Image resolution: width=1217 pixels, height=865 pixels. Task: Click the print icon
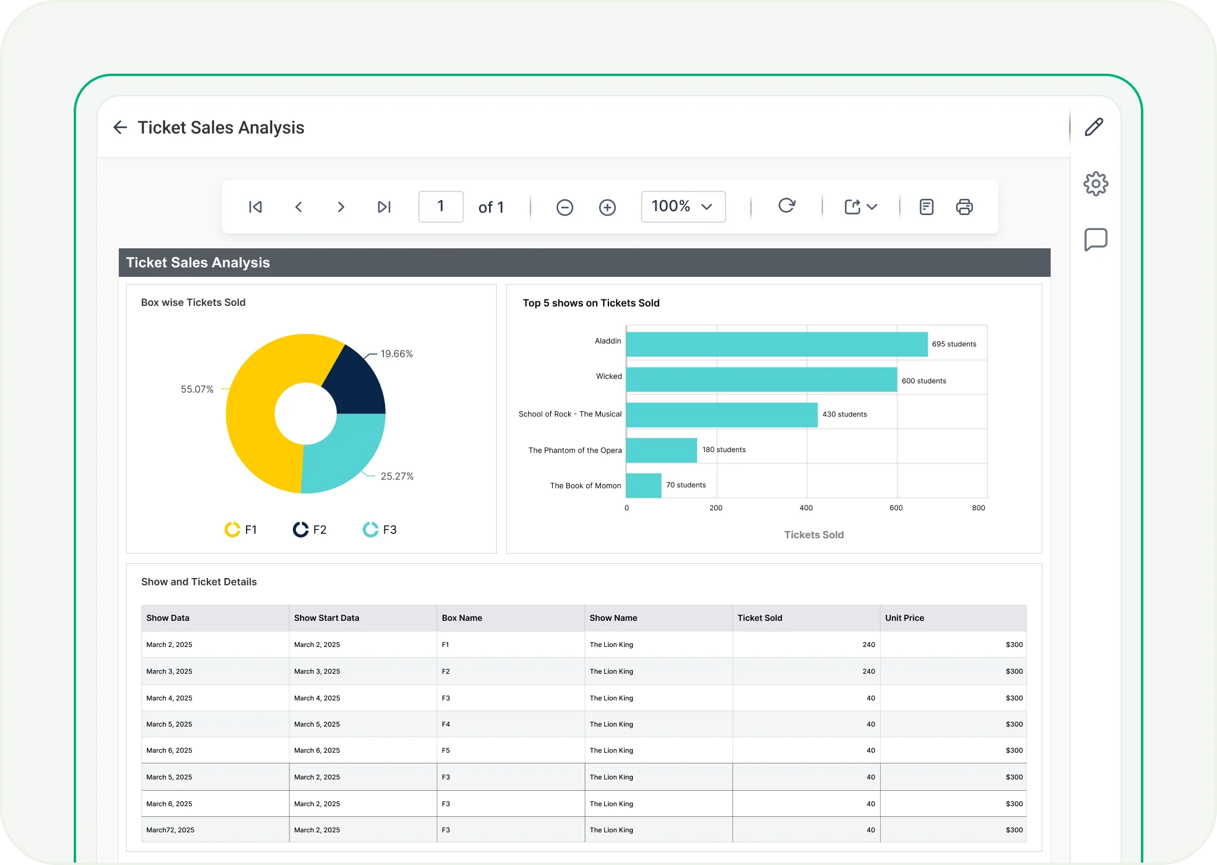(964, 207)
